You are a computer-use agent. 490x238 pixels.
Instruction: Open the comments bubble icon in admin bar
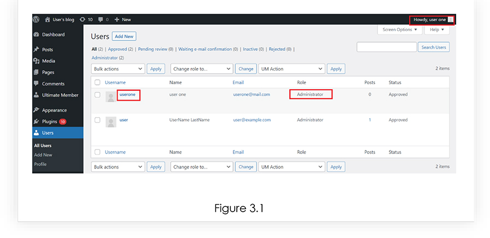(x=101, y=19)
